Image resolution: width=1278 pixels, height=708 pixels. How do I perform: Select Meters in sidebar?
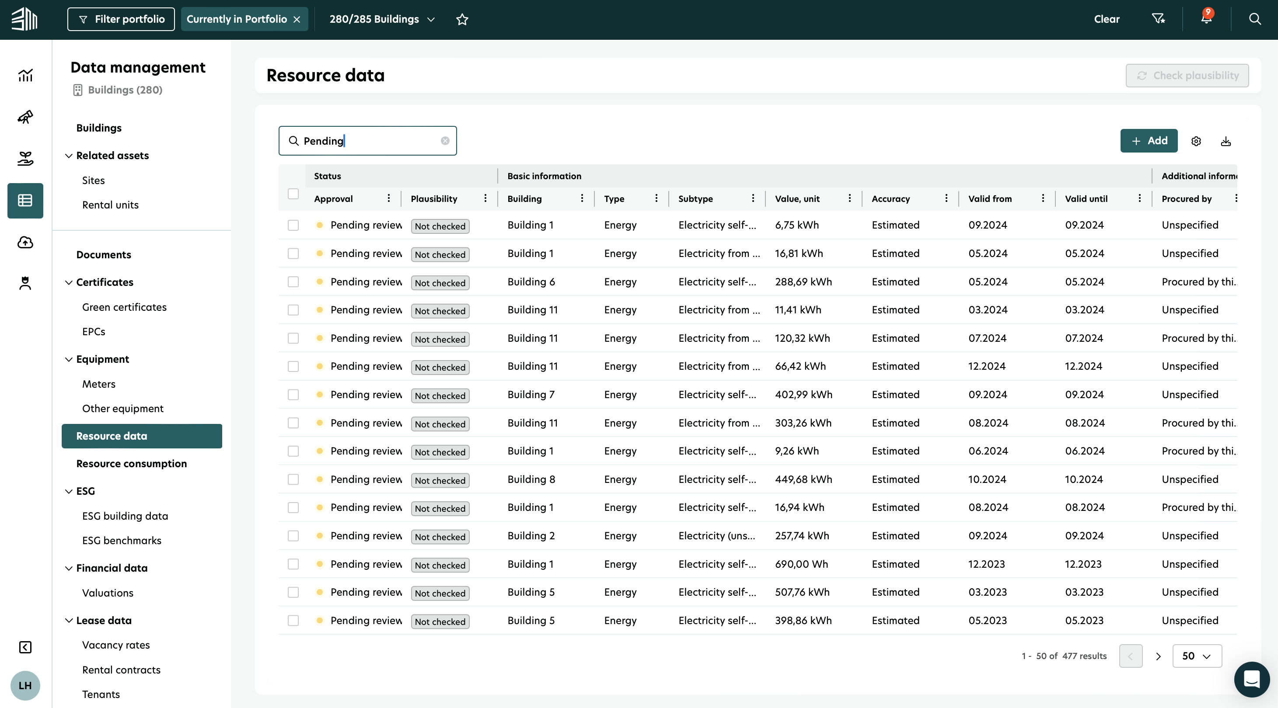[99, 384]
